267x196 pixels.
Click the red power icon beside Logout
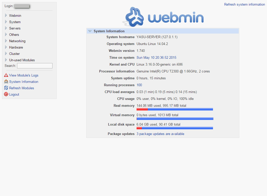[x=6, y=94]
